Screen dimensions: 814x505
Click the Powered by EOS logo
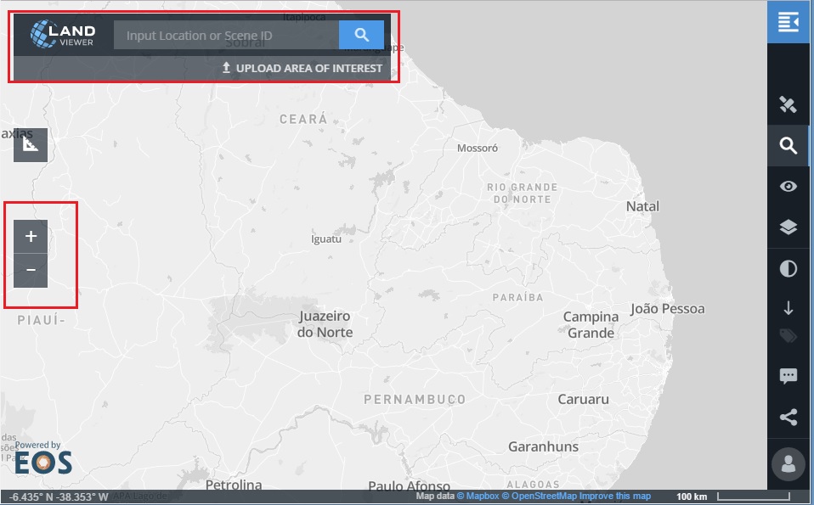[42, 457]
